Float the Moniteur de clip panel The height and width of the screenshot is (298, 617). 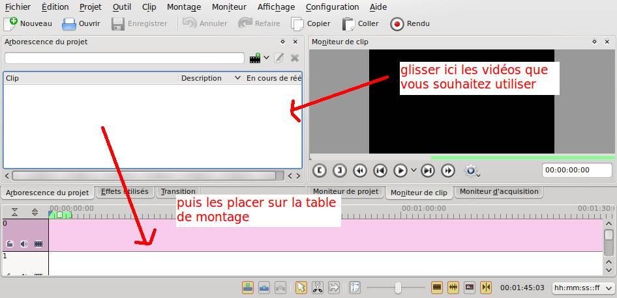(x=595, y=42)
